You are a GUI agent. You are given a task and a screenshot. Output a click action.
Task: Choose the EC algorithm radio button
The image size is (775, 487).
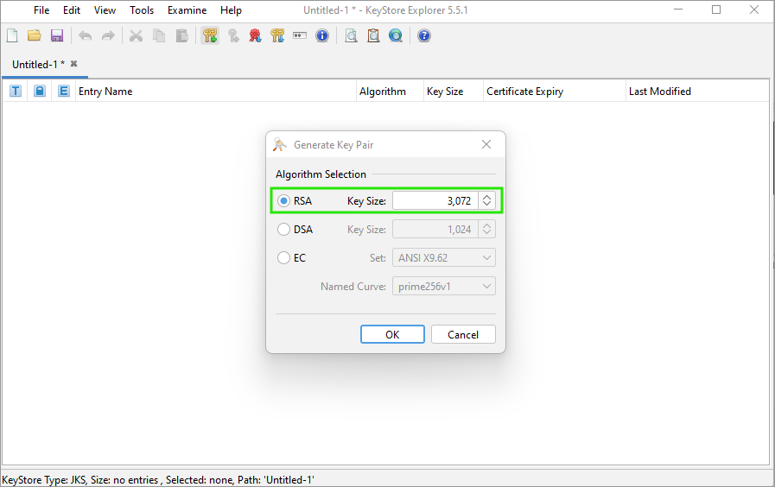[x=283, y=258]
